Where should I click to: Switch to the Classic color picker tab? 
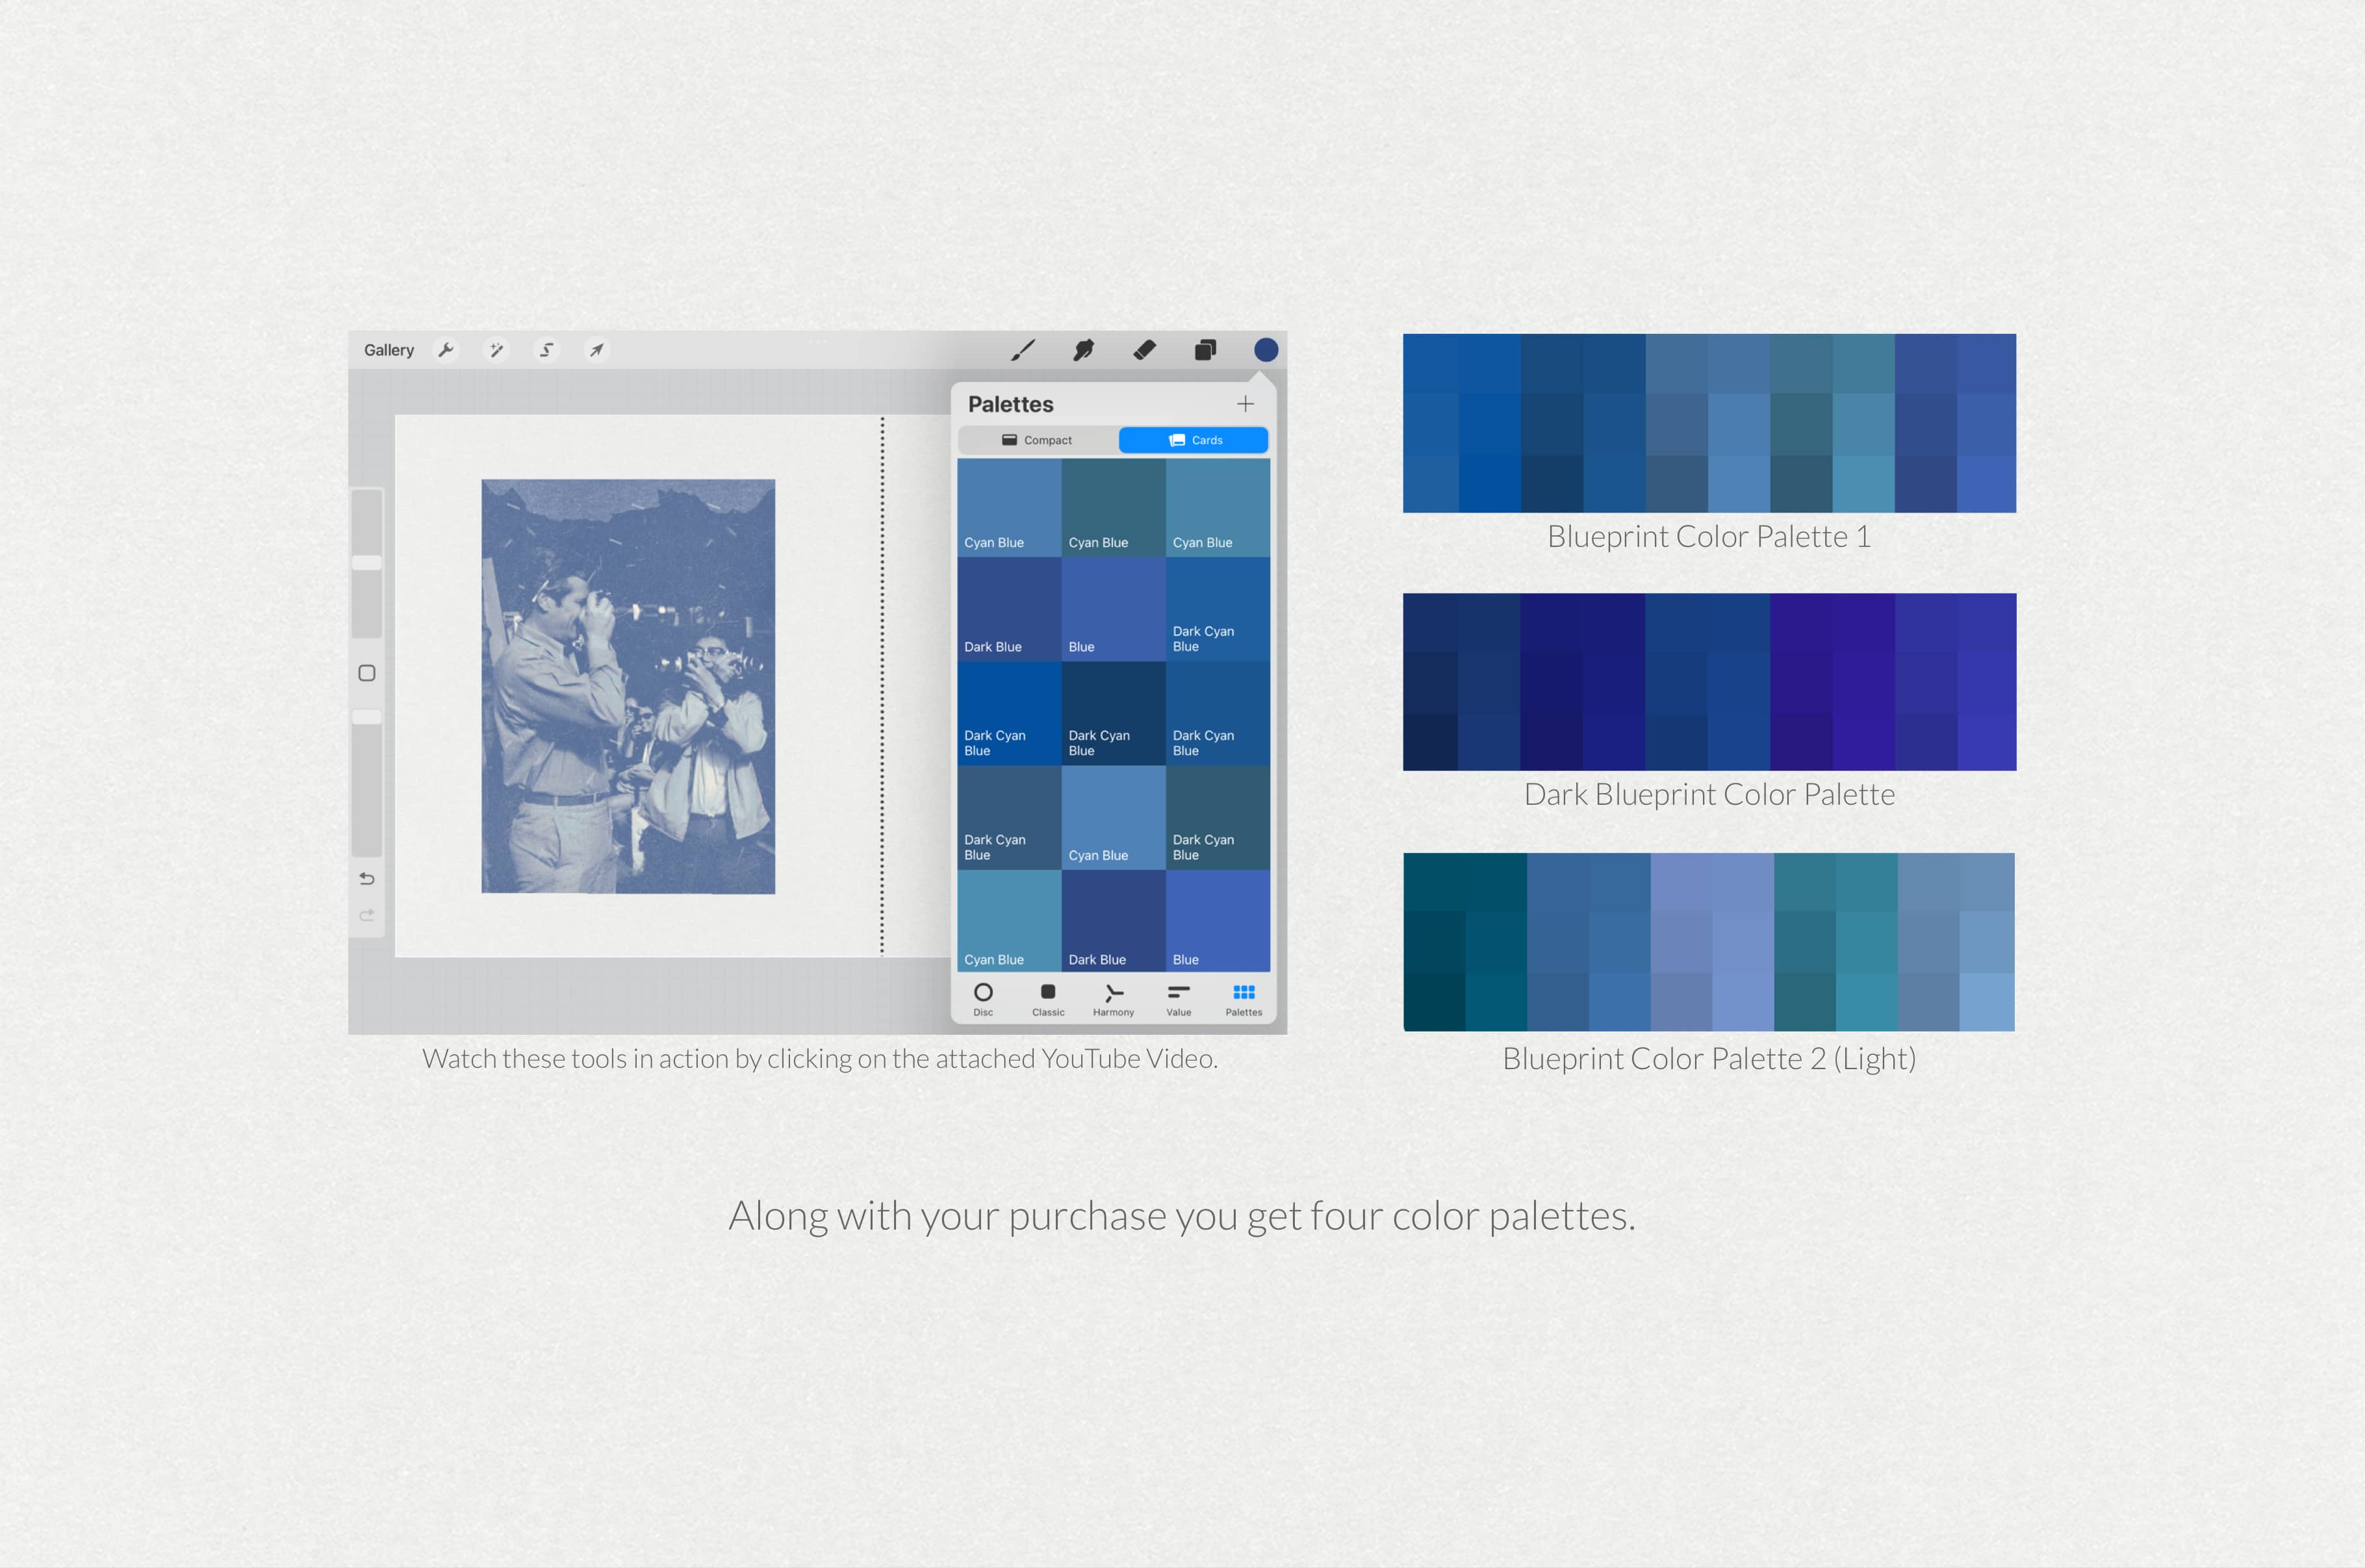pos(1047,997)
